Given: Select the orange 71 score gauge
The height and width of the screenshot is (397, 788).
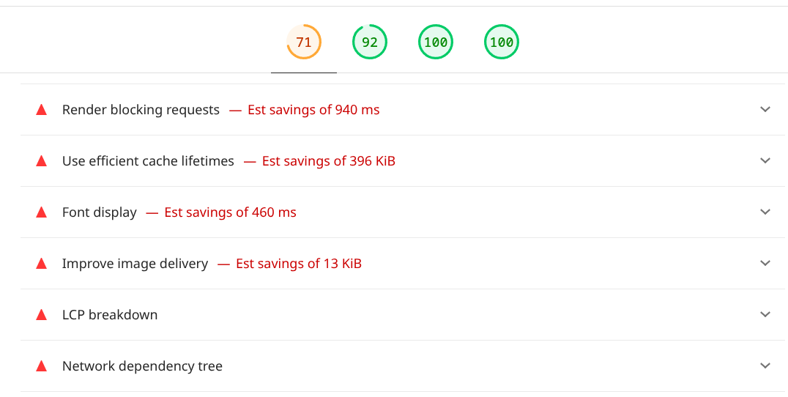Looking at the screenshot, I should 304,42.
